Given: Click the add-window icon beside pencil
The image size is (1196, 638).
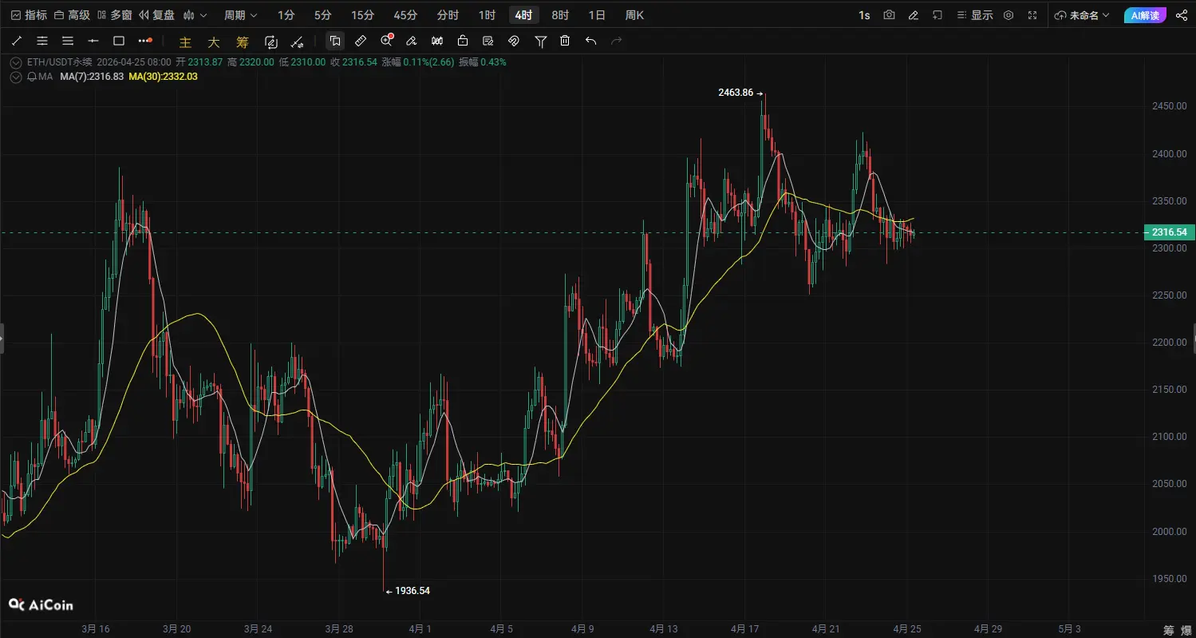Looking at the screenshot, I should [937, 15].
